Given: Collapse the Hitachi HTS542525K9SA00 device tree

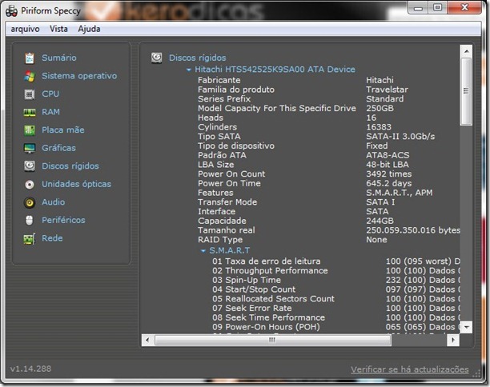Looking at the screenshot, I should pos(188,70).
